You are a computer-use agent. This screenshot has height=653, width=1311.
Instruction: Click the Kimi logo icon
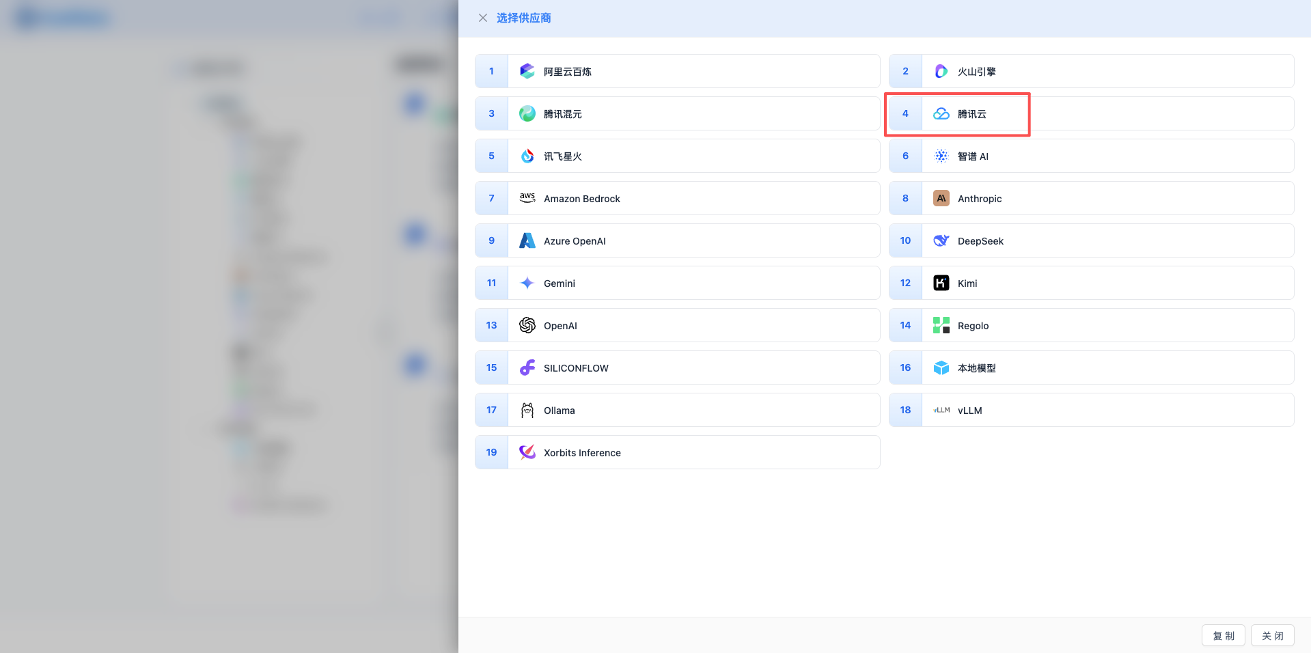pyautogui.click(x=941, y=283)
